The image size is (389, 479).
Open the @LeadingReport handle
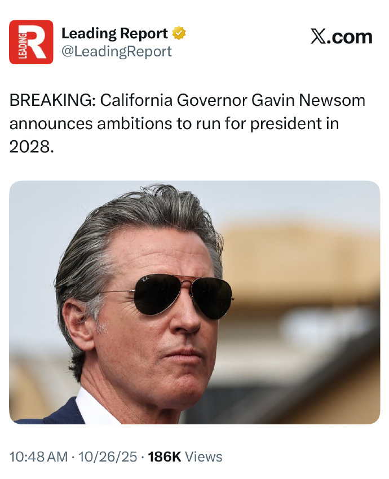[x=116, y=52]
